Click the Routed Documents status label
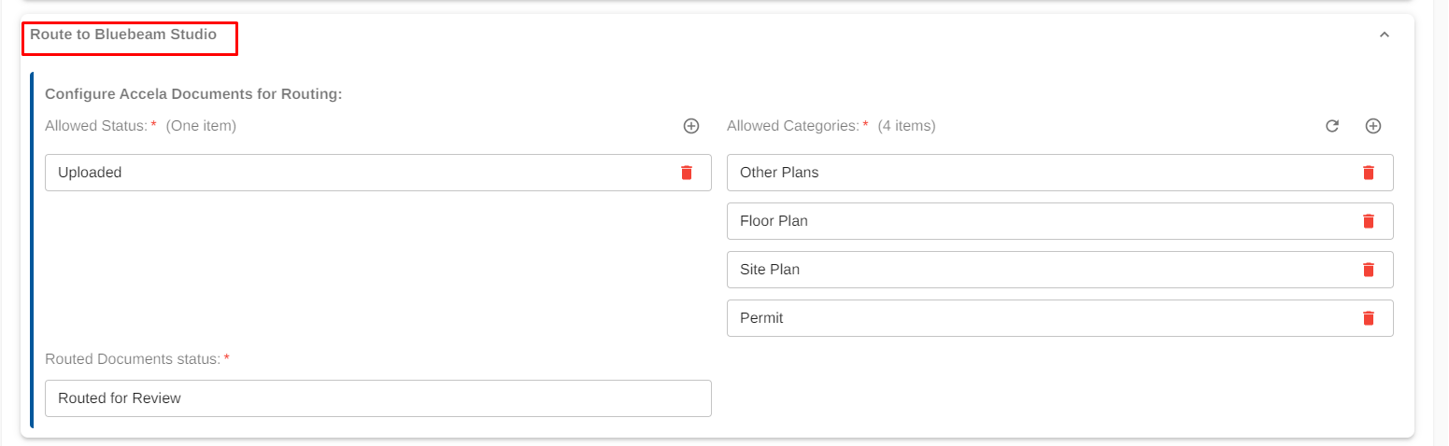Viewport: 1449px width, 446px height. [x=133, y=359]
